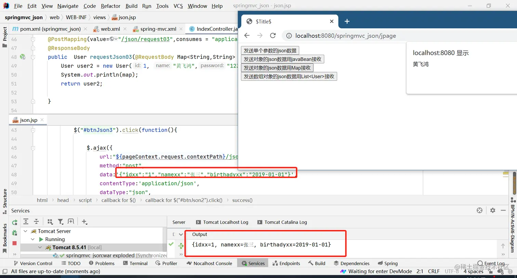Open a new browser tab
This screenshot has height=278, width=517.
tap(347, 21)
